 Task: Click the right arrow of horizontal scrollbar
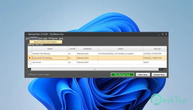tap(165, 69)
